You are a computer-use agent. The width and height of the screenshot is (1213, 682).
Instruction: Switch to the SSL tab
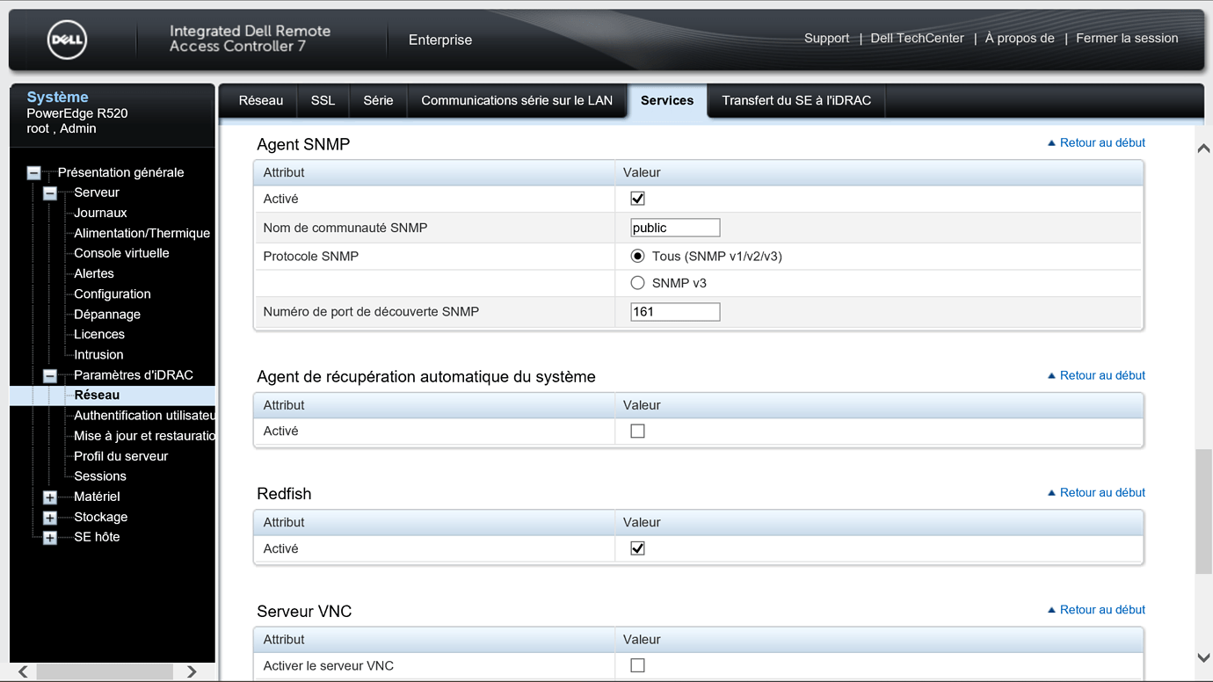[x=323, y=100]
